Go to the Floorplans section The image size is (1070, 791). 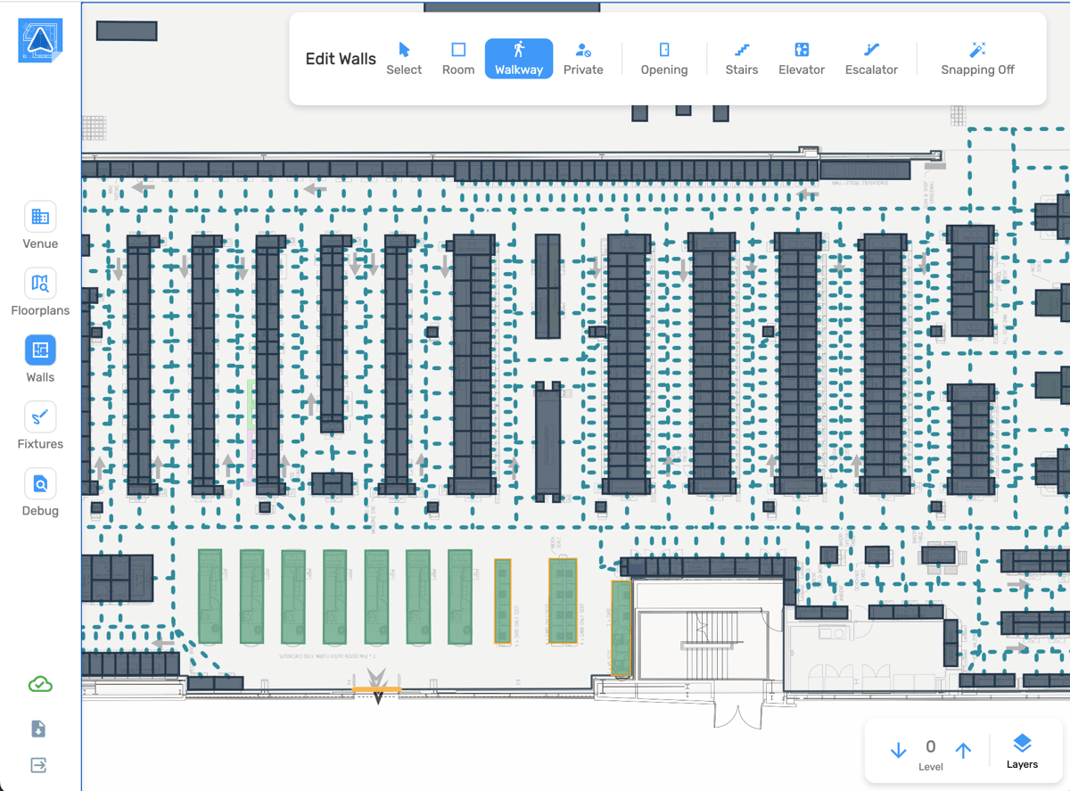(40, 293)
